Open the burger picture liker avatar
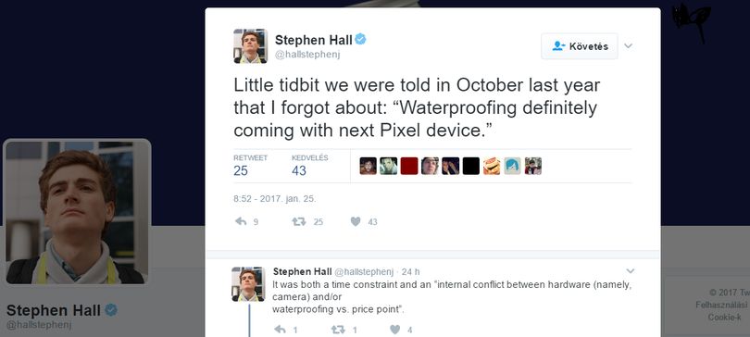The width and height of the screenshot is (750, 337). (492, 166)
